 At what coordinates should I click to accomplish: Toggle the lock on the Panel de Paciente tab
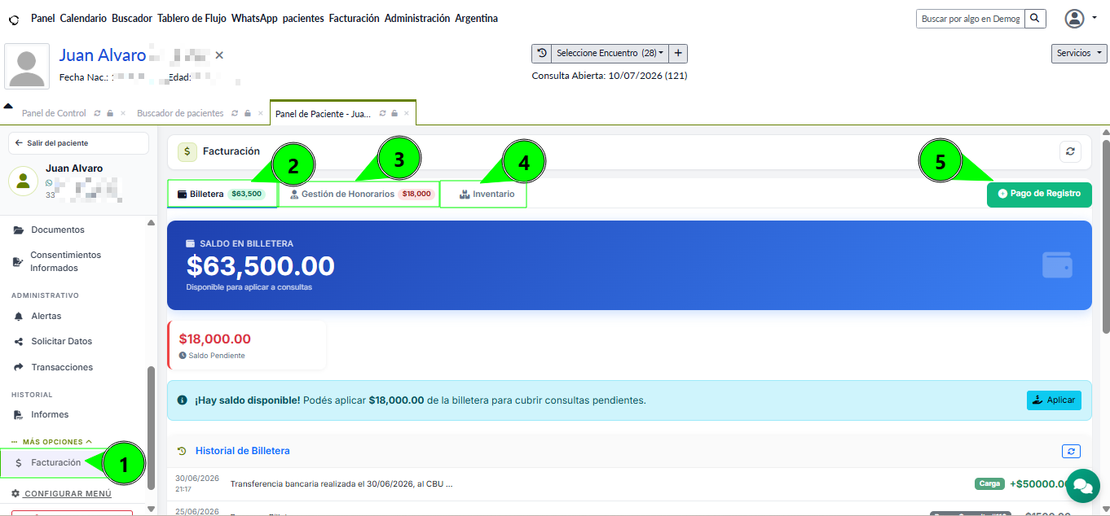394,113
